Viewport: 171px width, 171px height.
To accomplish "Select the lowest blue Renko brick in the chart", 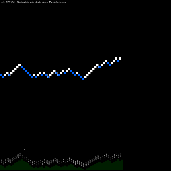I will click(x=83, y=79).
